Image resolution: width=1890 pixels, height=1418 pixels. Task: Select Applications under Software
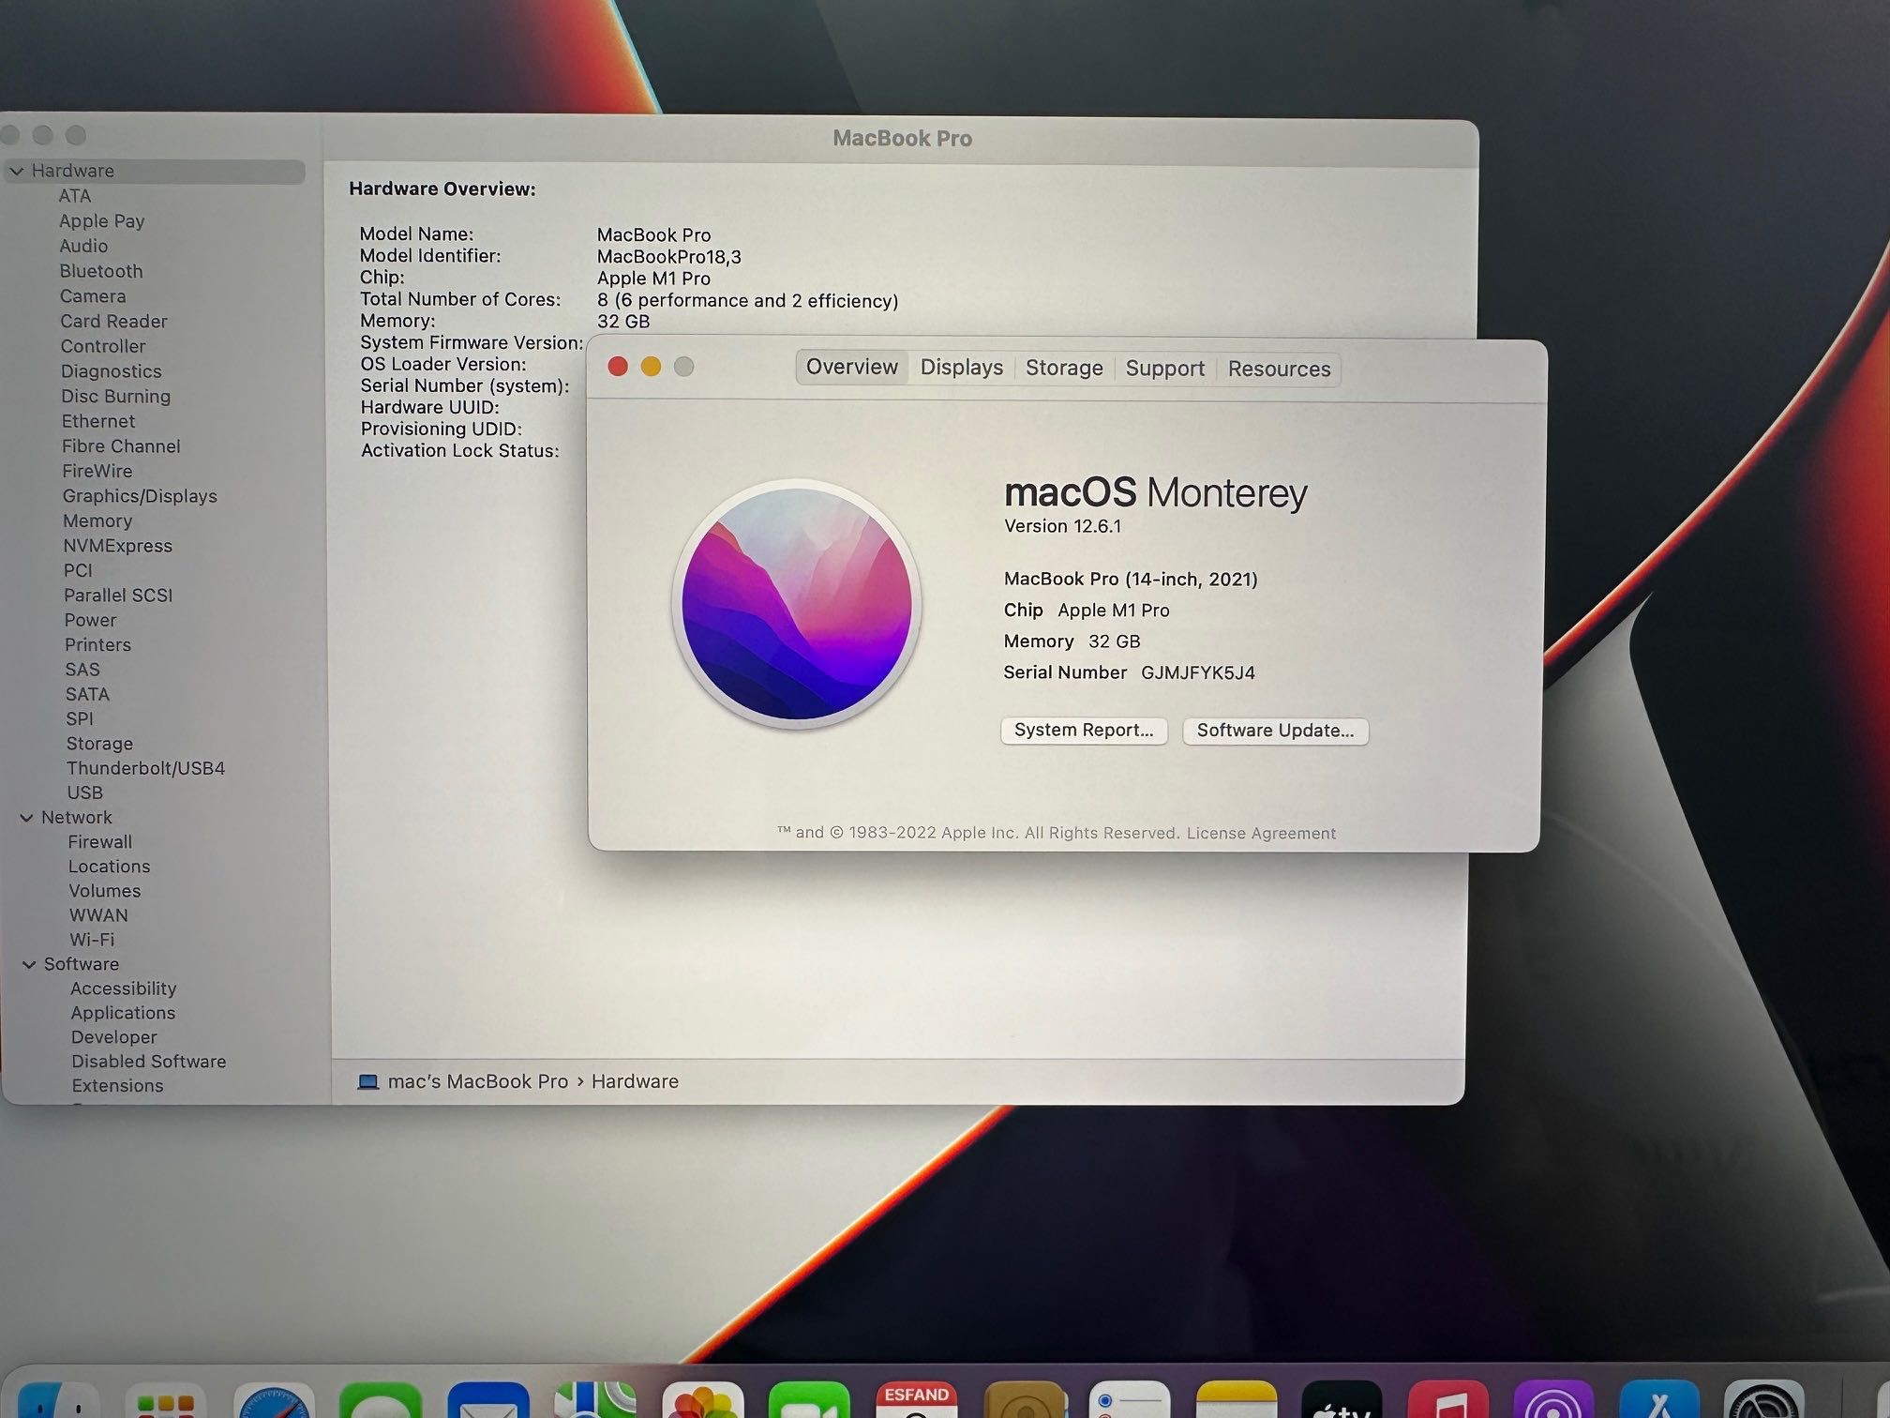(x=123, y=1013)
